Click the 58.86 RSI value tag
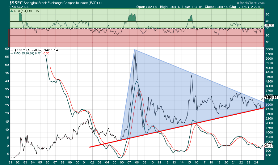Viewport: 278px width, 165px height. click(270, 25)
